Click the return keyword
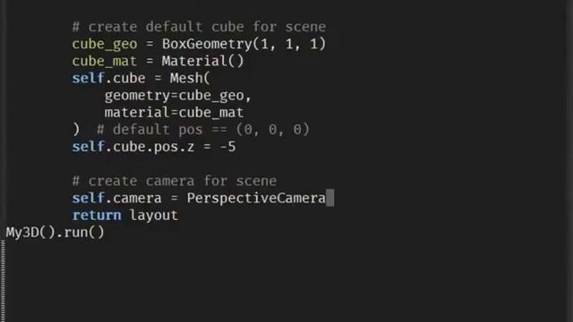This screenshot has width=573, height=322. 97,216
